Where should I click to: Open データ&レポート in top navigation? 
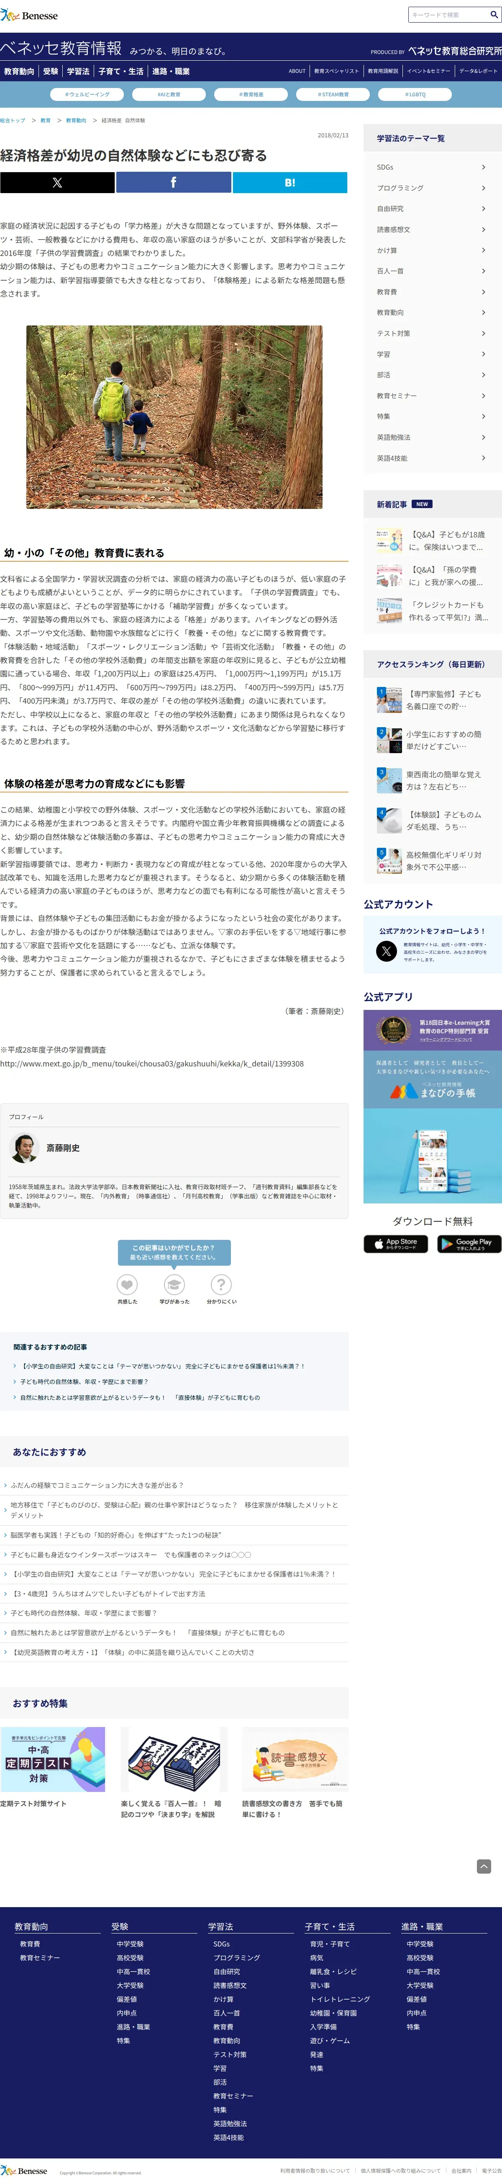pyautogui.click(x=478, y=71)
